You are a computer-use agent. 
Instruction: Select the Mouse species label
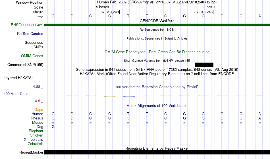(38, 123)
